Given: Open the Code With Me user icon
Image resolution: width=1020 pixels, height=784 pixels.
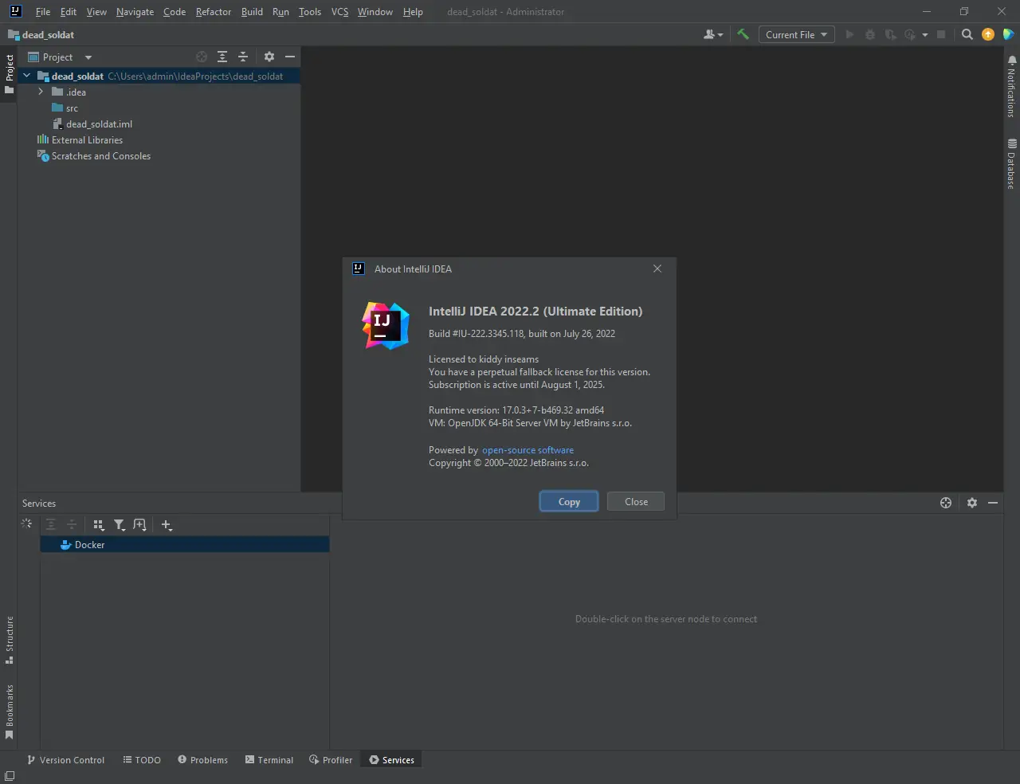Looking at the screenshot, I should tap(713, 34).
